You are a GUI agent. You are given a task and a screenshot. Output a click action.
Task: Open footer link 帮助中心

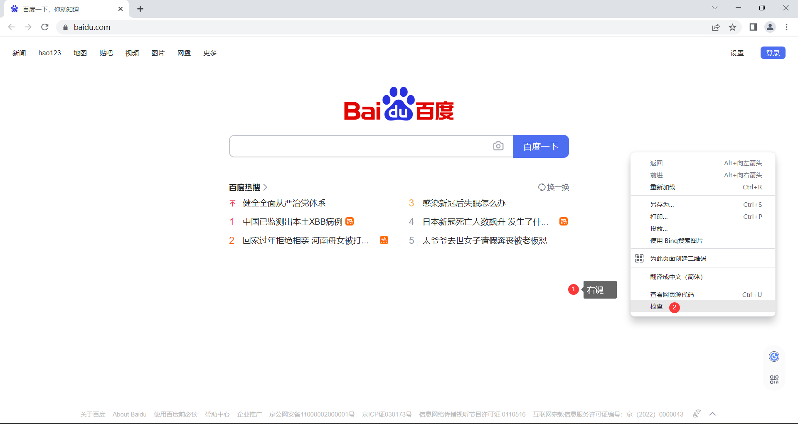click(x=217, y=414)
